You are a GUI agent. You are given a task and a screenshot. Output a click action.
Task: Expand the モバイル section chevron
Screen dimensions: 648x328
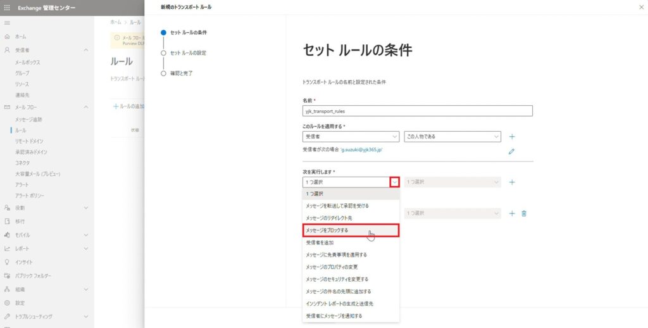[x=86, y=235]
